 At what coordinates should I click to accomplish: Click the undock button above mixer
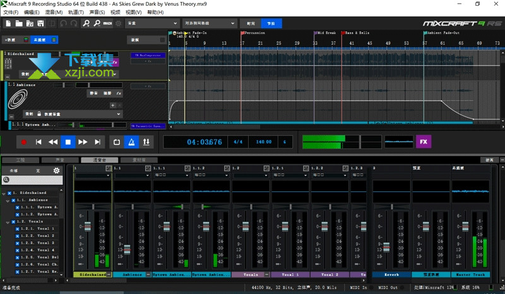pyautogui.click(x=489, y=160)
